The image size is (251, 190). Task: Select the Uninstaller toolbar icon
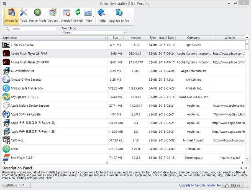[x=12, y=16]
